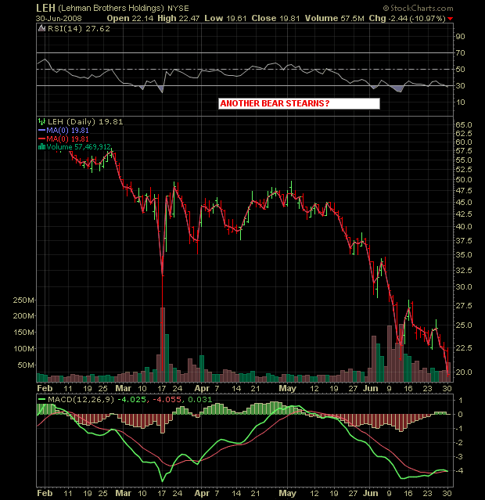Image resolution: width=485 pixels, height=500 pixels.
Task: Click the Apr label under the volume bars
Action: [202, 388]
